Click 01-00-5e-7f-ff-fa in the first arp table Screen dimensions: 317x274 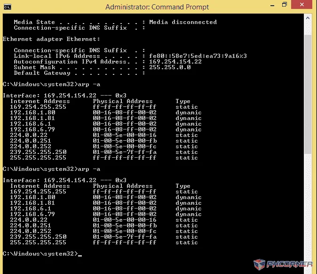coord(125,152)
